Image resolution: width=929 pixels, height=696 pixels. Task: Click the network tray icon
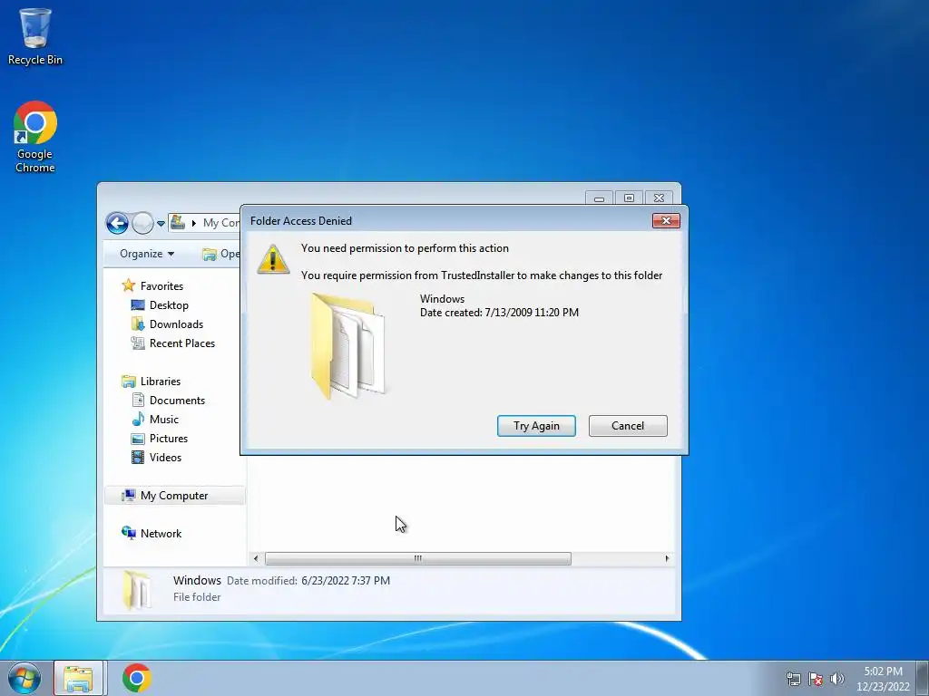[x=793, y=679]
